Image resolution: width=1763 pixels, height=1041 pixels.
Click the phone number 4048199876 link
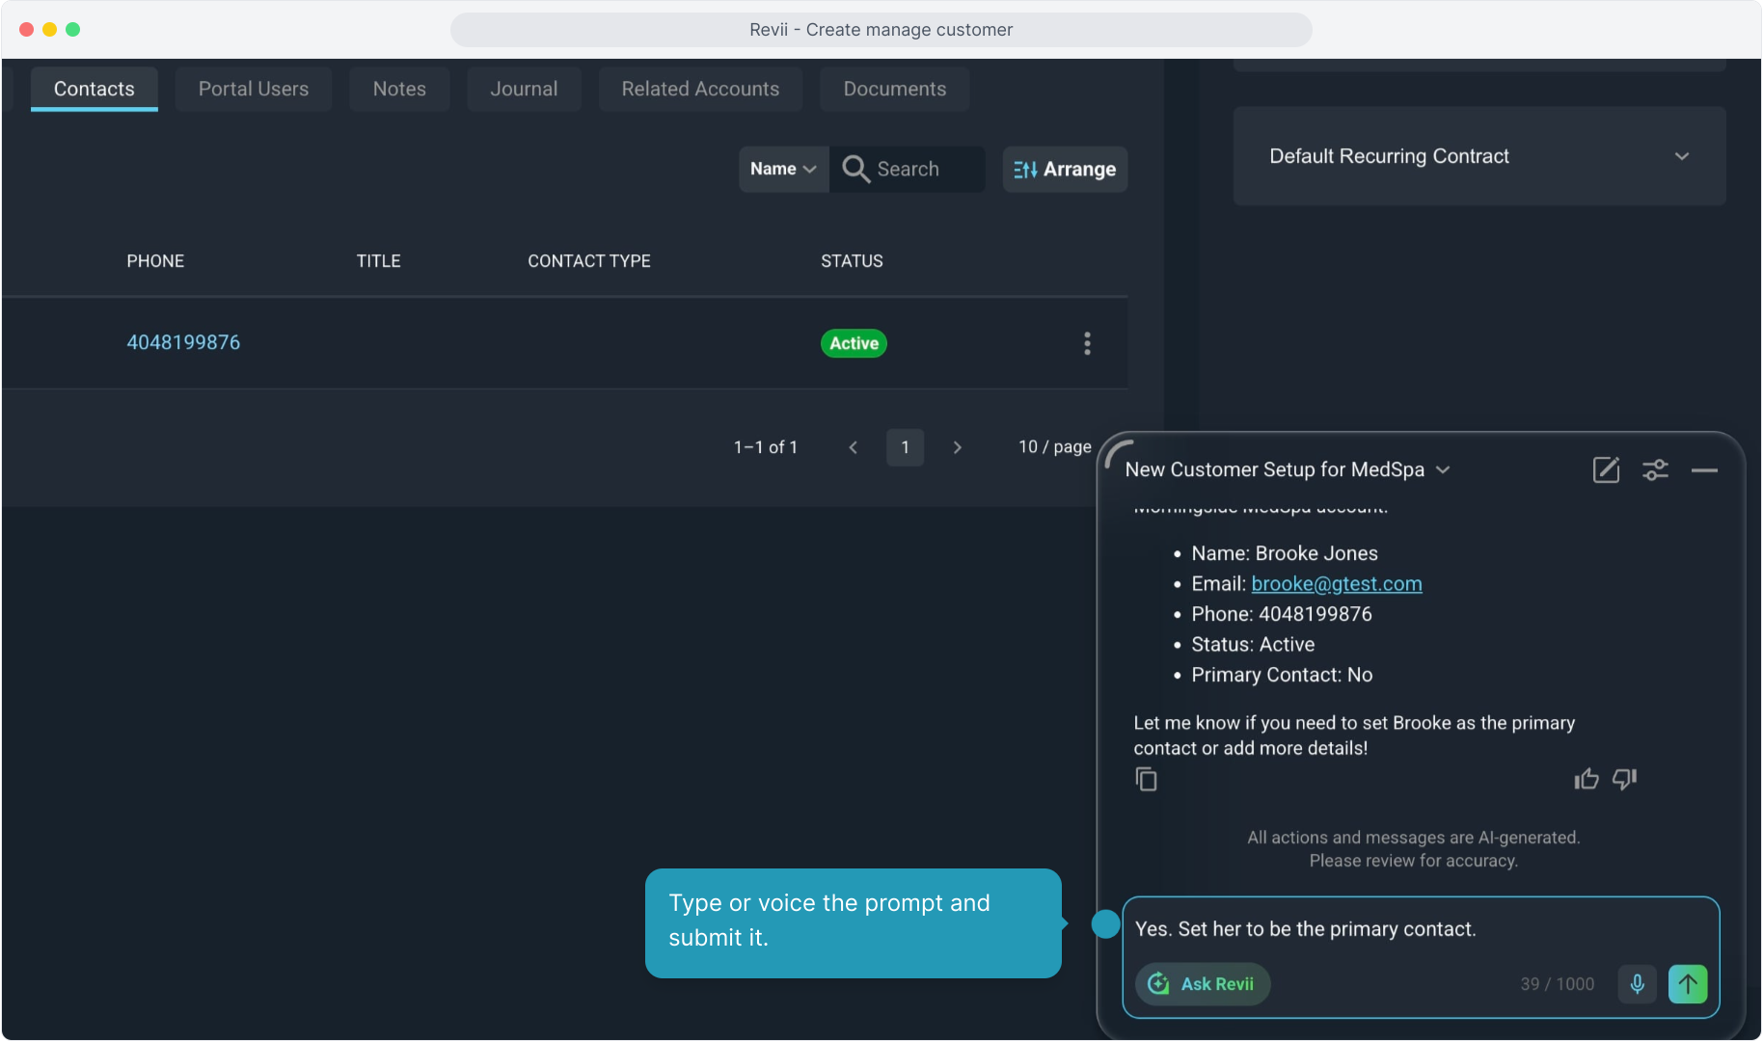tap(183, 342)
